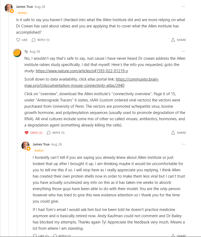Open the three-dot menu on Ty's comment
The height and width of the screenshot is (237, 201).
click(x=184, y=51)
